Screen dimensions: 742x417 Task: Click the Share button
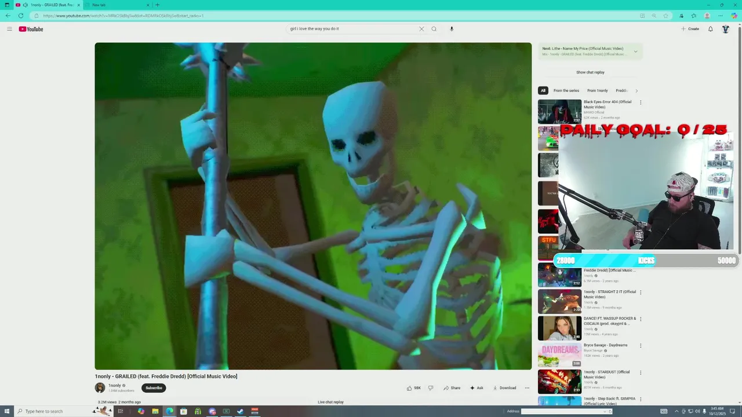coord(452,388)
